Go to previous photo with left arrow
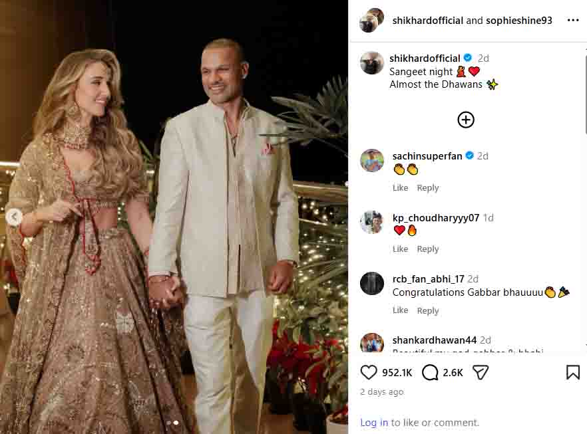 14,217
